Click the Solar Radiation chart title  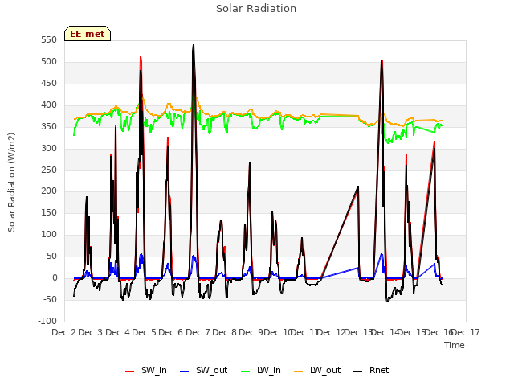pos(256,9)
